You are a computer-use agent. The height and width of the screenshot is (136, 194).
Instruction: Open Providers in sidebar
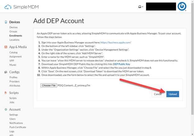(14, 82)
